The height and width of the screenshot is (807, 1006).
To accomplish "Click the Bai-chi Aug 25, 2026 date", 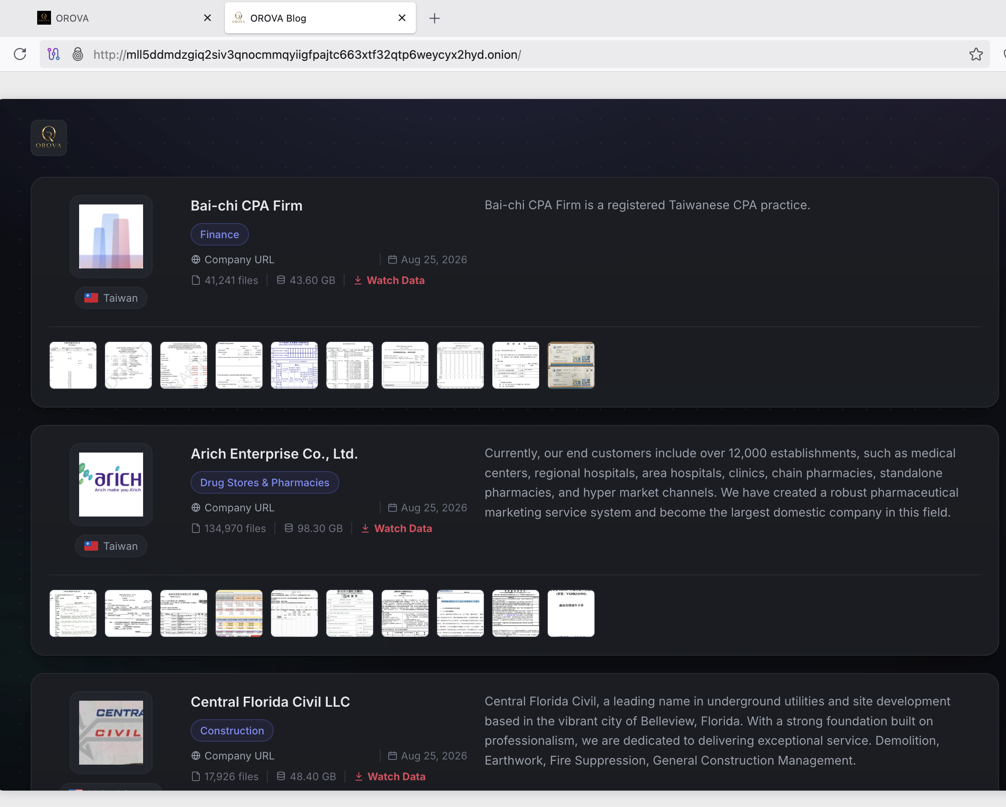I will point(428,260).
